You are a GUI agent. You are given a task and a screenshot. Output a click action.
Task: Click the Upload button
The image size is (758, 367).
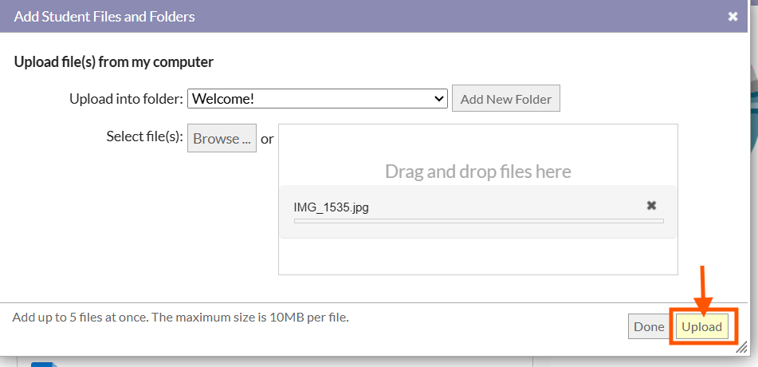point(701,326)
